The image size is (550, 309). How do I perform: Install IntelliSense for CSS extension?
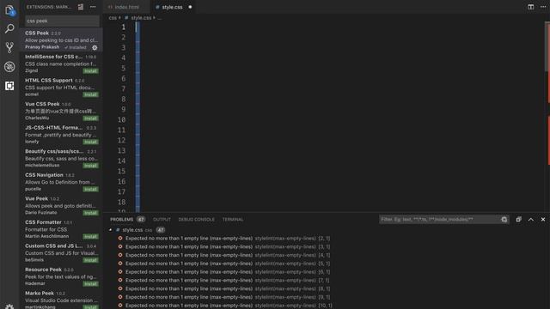[x=90, y=71]
